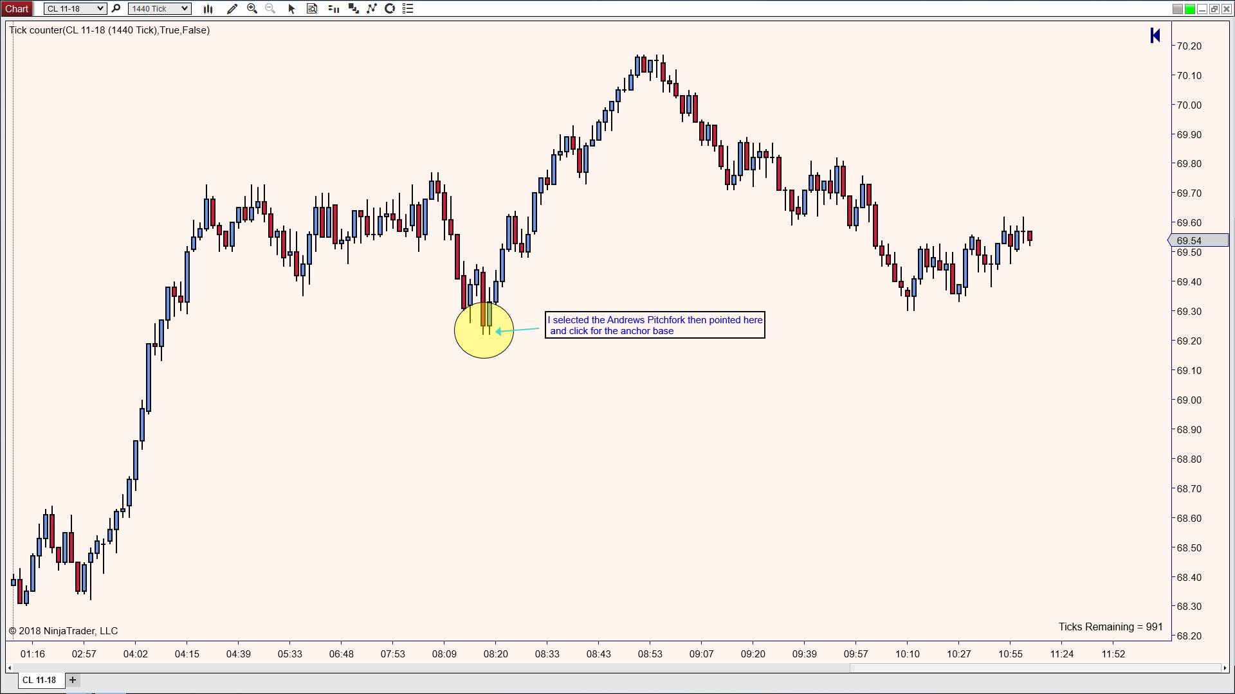Toggle the gray interval link square

tap(1177, 9)
